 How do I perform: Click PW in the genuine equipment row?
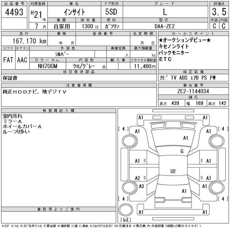pos(213,78)
